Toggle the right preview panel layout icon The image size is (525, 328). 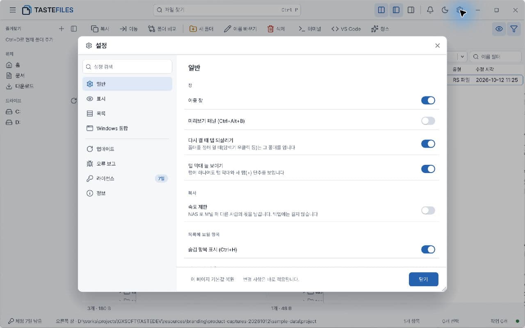click(411, 10)
